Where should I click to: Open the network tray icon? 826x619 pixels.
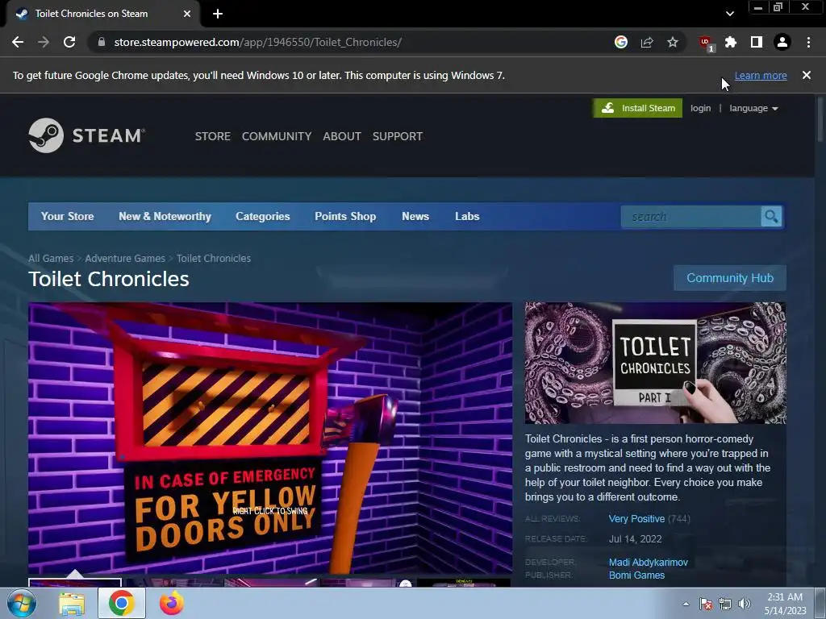point(725,604)
